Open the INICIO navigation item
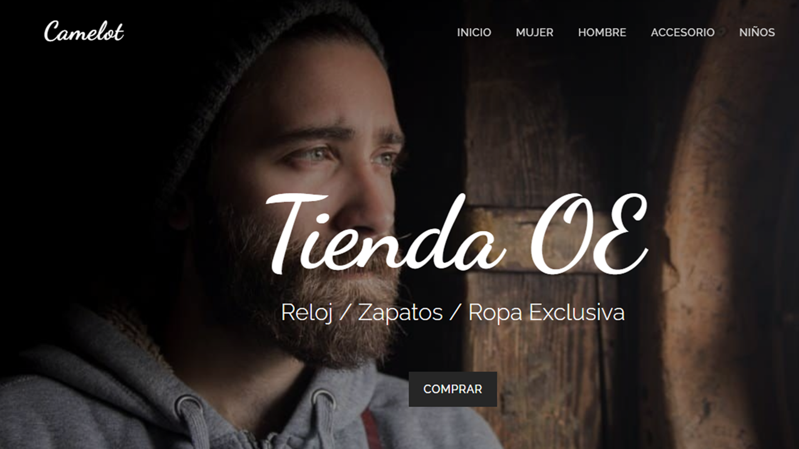 point(474,32)
